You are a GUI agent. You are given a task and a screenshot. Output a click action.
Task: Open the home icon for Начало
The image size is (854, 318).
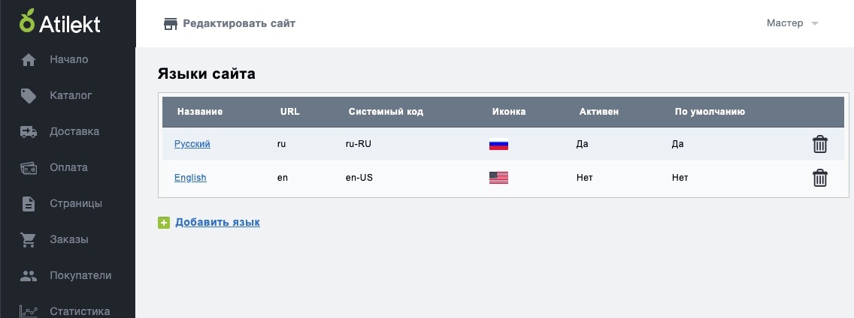pos(29,60)
